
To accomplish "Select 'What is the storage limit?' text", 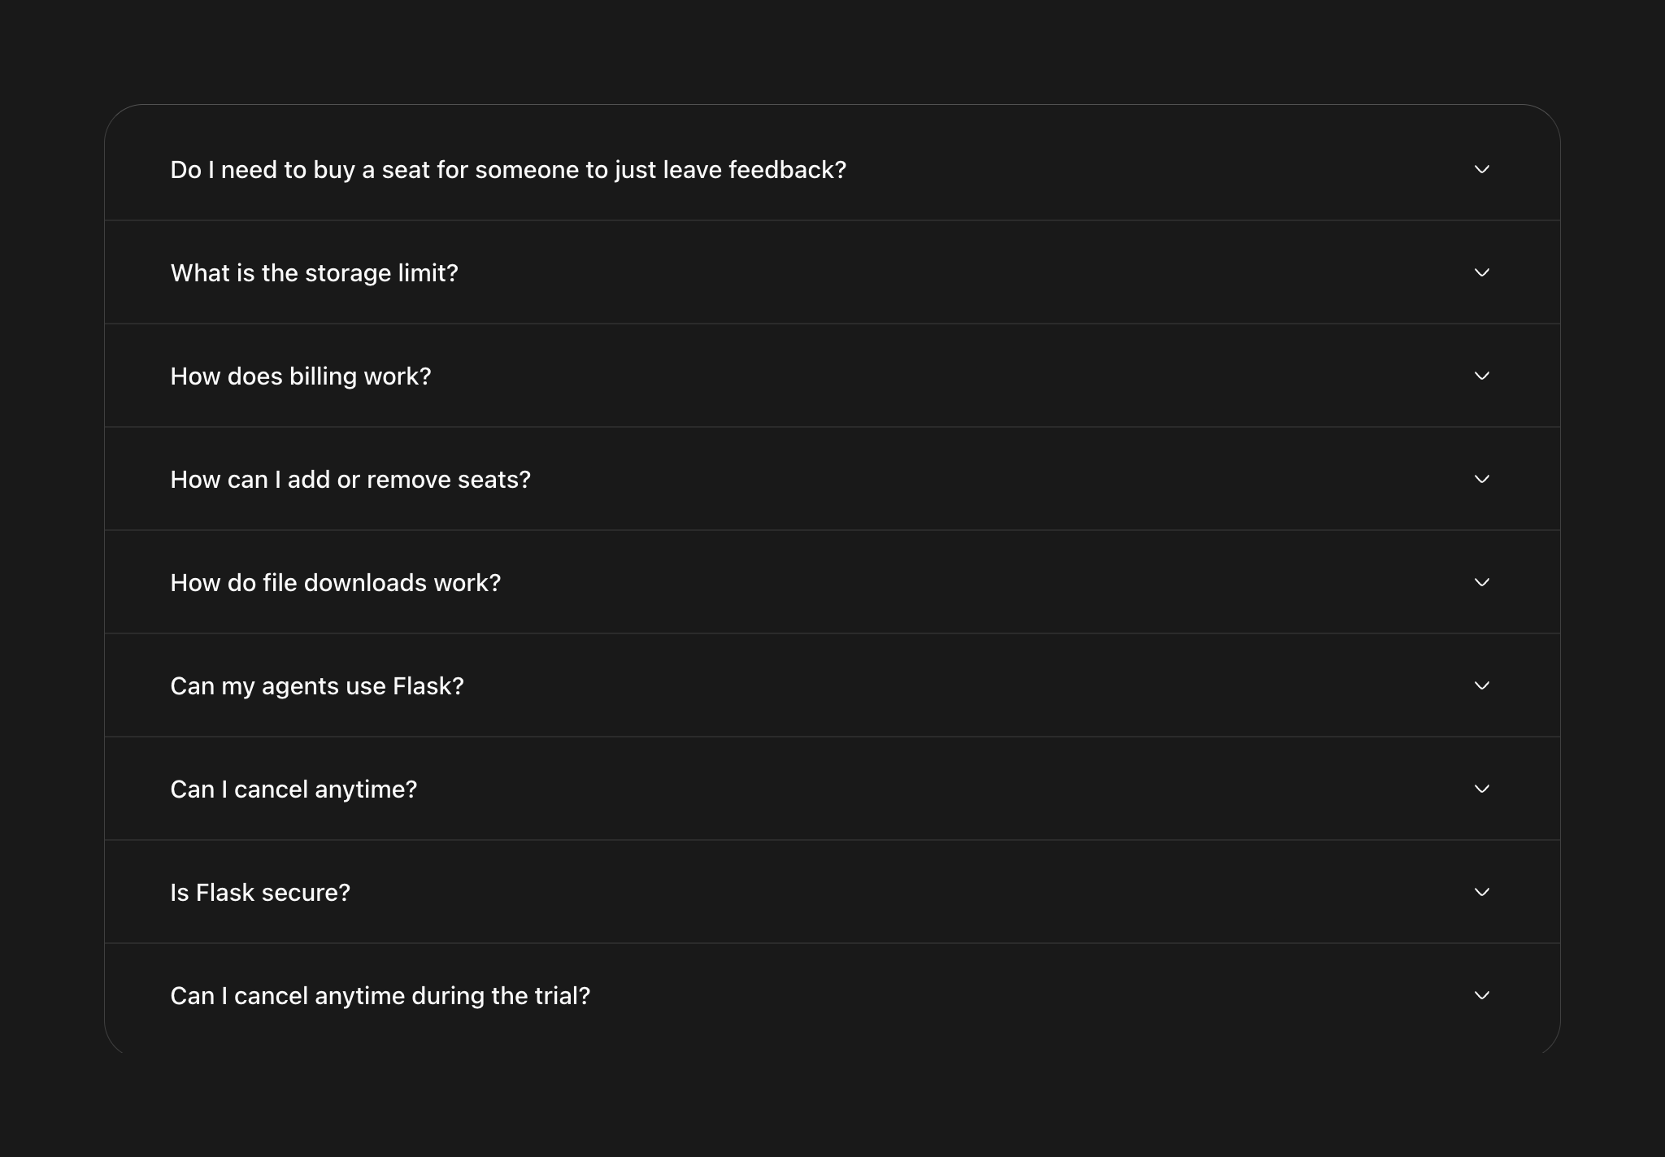I will coord(314,273).
